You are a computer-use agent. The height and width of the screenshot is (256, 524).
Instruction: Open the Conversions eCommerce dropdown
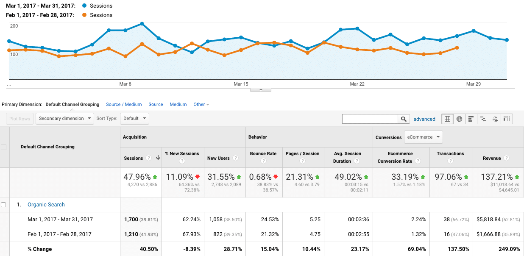(x=424, y=137)
